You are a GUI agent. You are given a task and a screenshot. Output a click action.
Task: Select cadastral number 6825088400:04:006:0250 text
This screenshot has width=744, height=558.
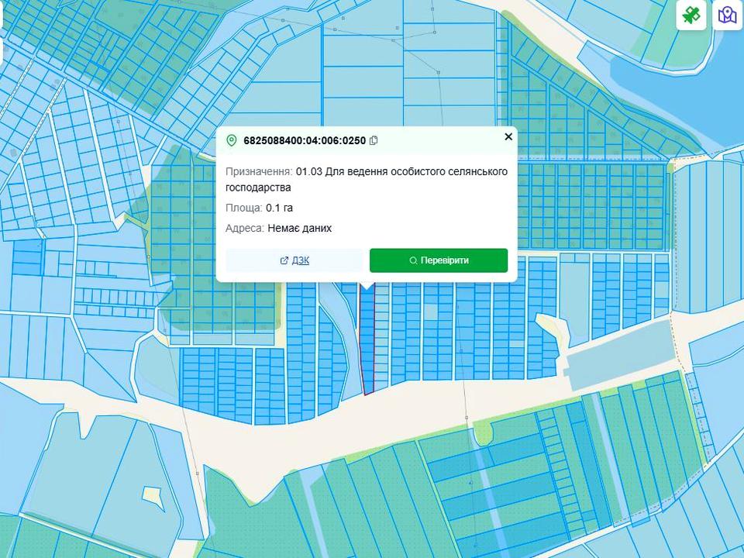305,140
